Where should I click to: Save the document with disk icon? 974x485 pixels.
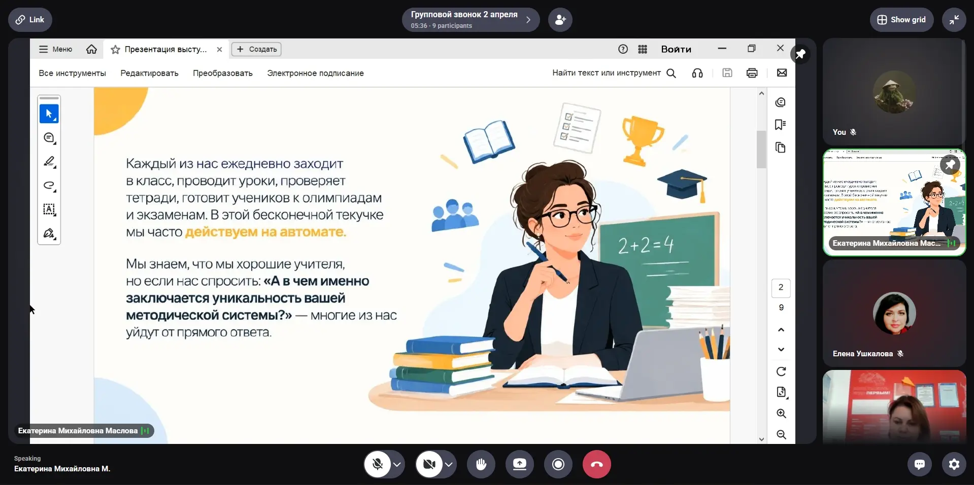click(727, 73)
